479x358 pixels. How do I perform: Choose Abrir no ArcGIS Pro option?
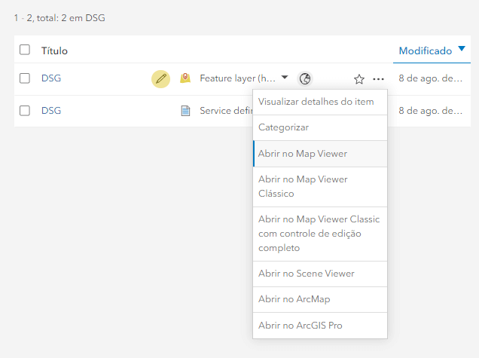tap(299, 326)
